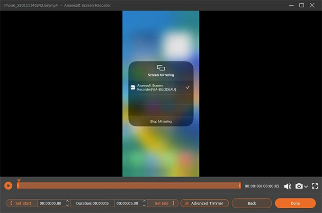Click Set End trim button

[163, 203]
